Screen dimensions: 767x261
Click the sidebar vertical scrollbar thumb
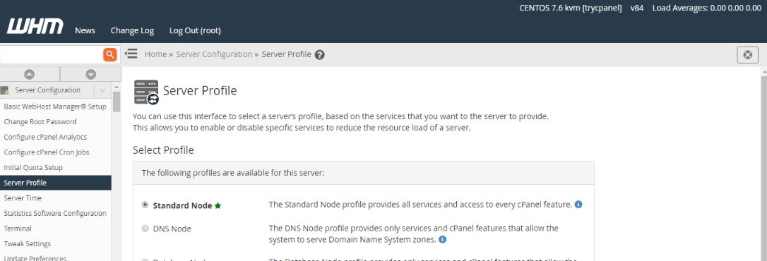(117, 102)
